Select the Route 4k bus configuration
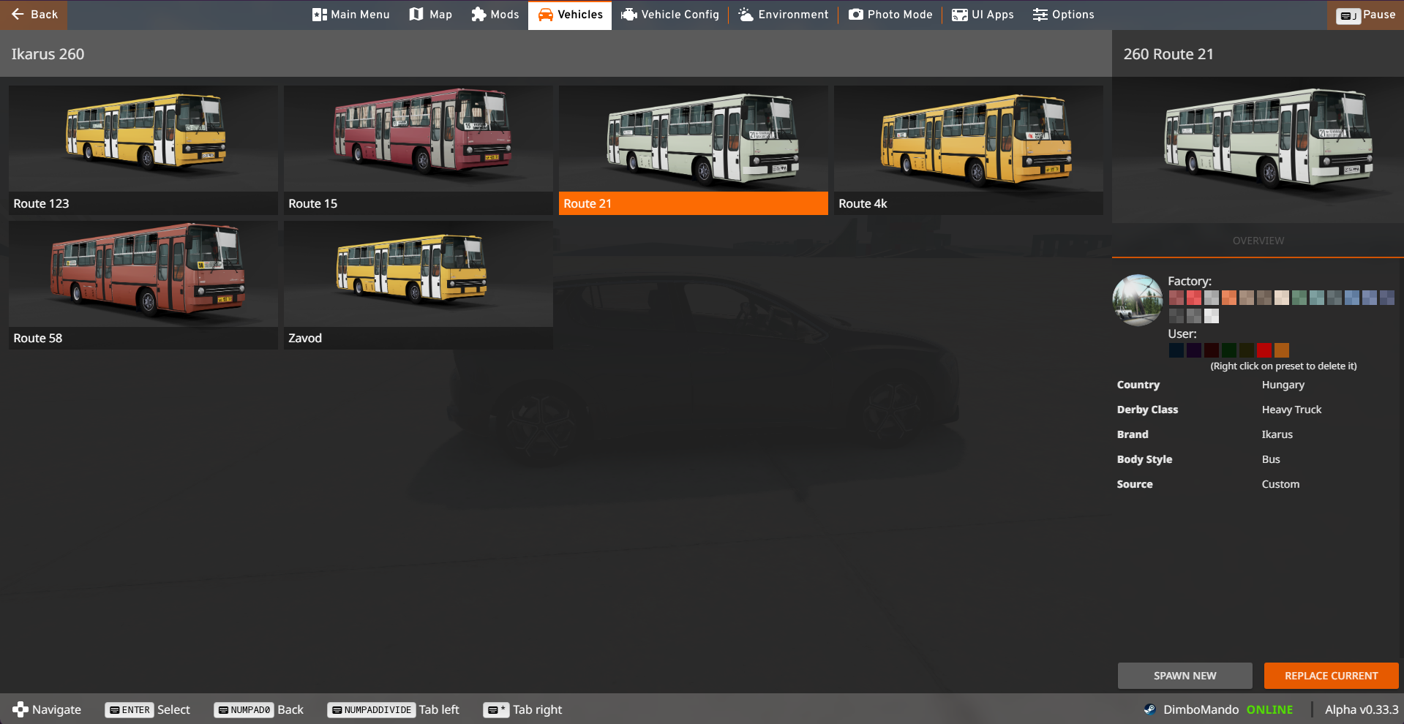Image resolution: width=1404 pixels, height=724 pixels. coord(969,150)
